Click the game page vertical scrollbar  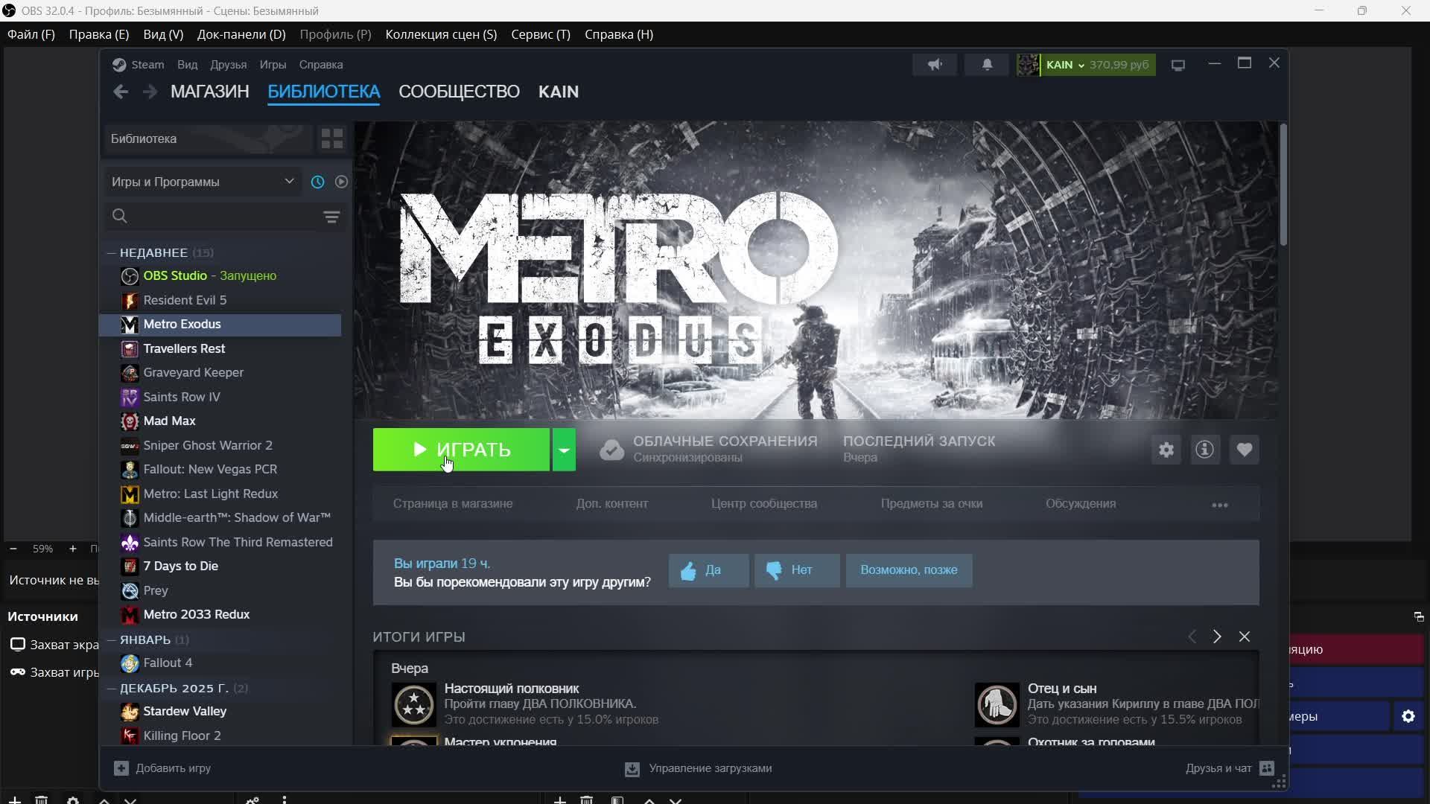coord(1283,186)
